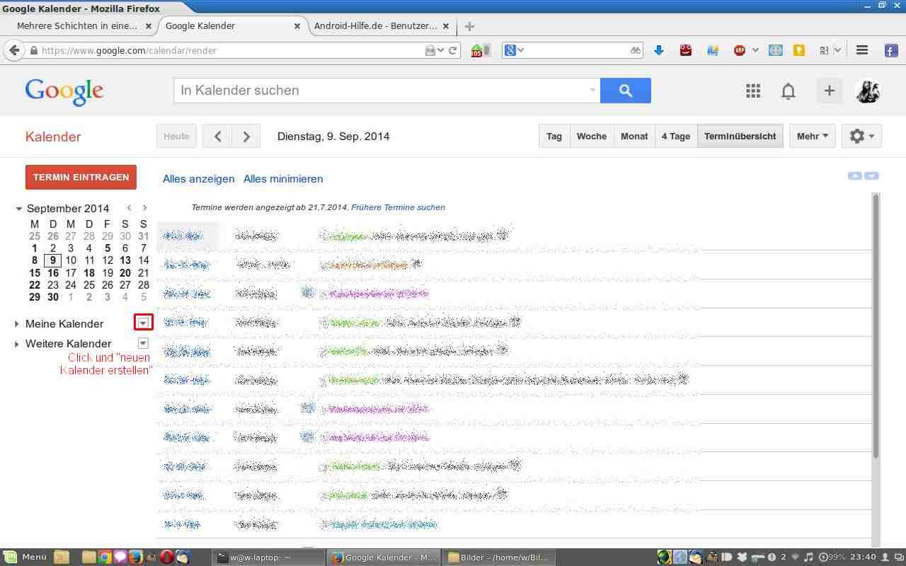Open the Firefox hamburger menu

tap(861, 50)
